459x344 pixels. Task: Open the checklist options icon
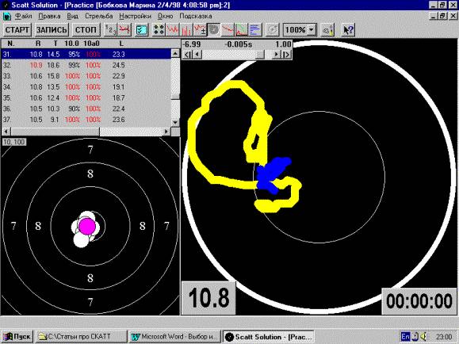click(142, 30)
